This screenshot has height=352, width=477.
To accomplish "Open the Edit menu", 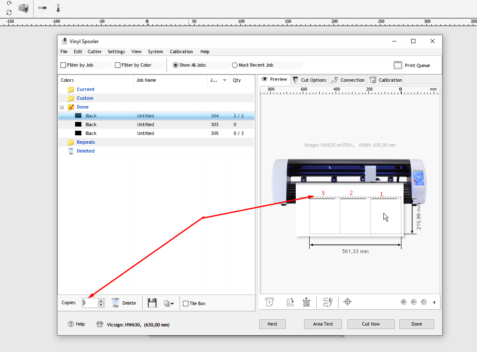I will click(78, 52).
